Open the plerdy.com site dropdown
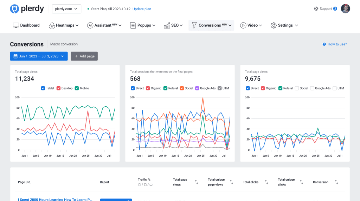 (66, 9)
